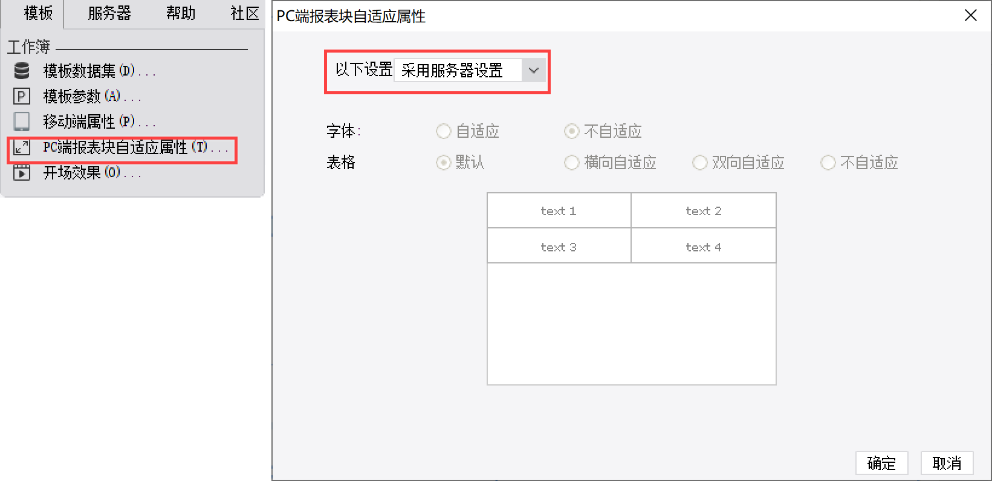Select 不自适应 radio for 表格
Viewport: 992px width, 481px height.
click(x=828, y=163)
